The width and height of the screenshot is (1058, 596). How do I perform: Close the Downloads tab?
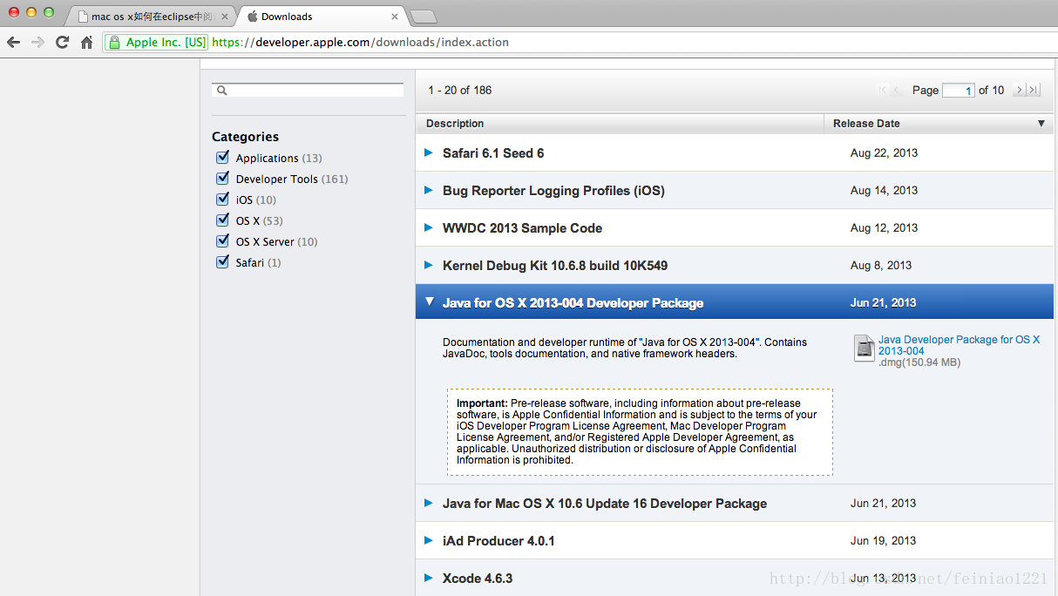click(395, 17)
